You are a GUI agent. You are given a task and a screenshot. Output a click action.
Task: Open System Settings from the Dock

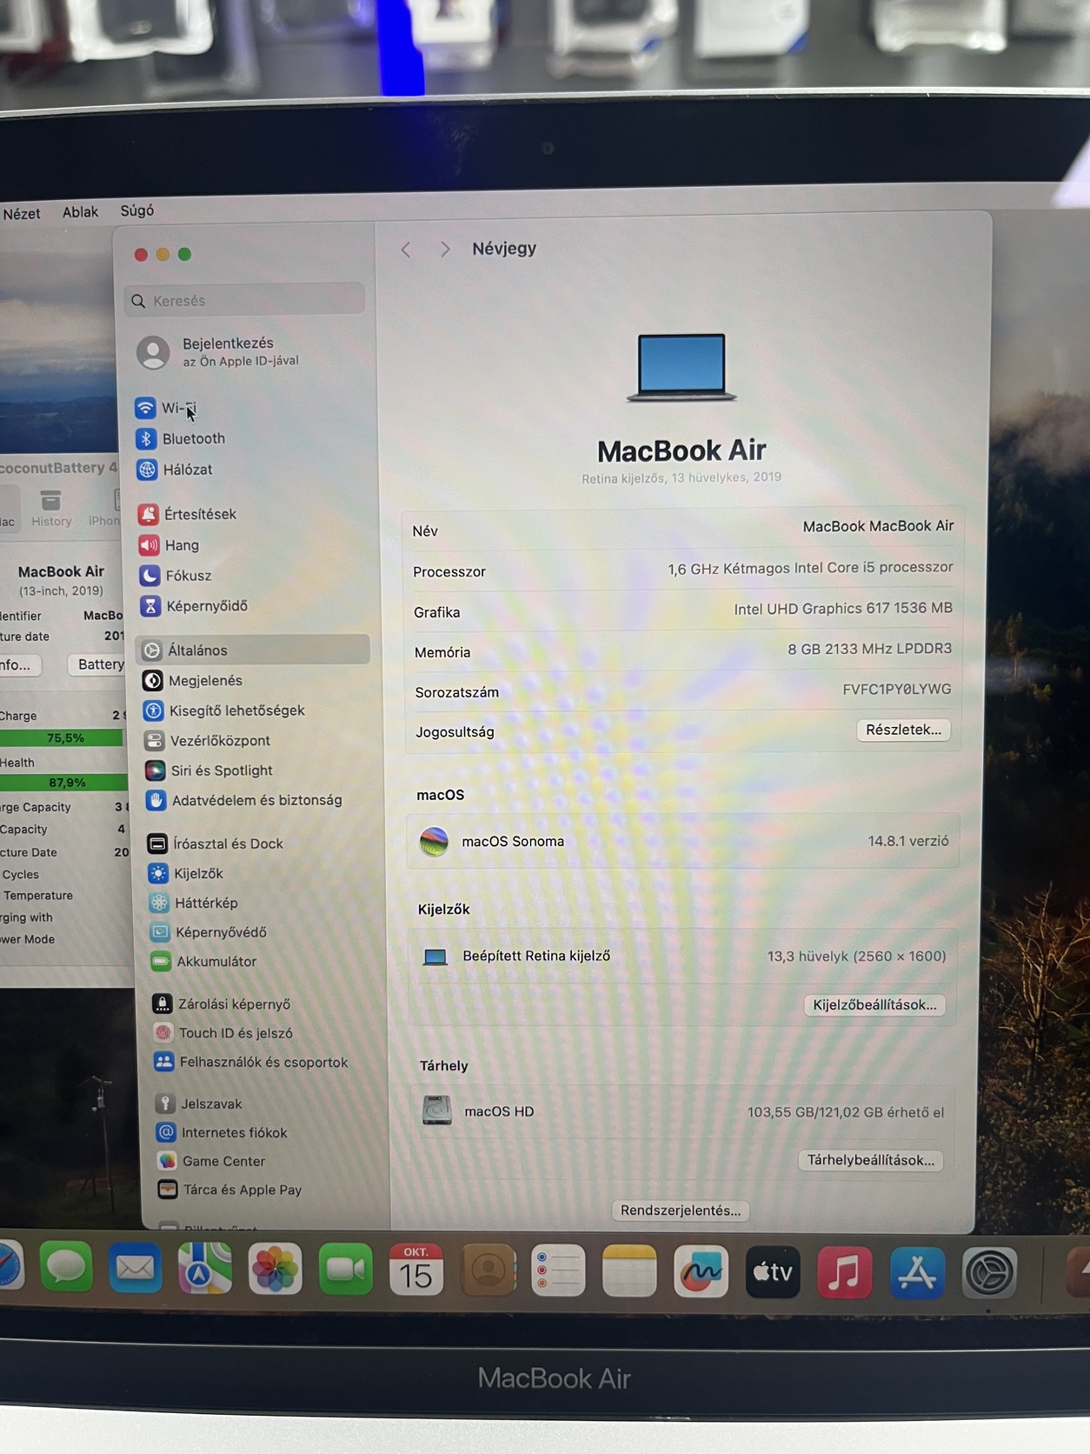coord(989,1273)
